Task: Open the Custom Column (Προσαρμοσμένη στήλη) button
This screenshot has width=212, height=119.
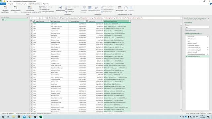Action: pos(16,9)
